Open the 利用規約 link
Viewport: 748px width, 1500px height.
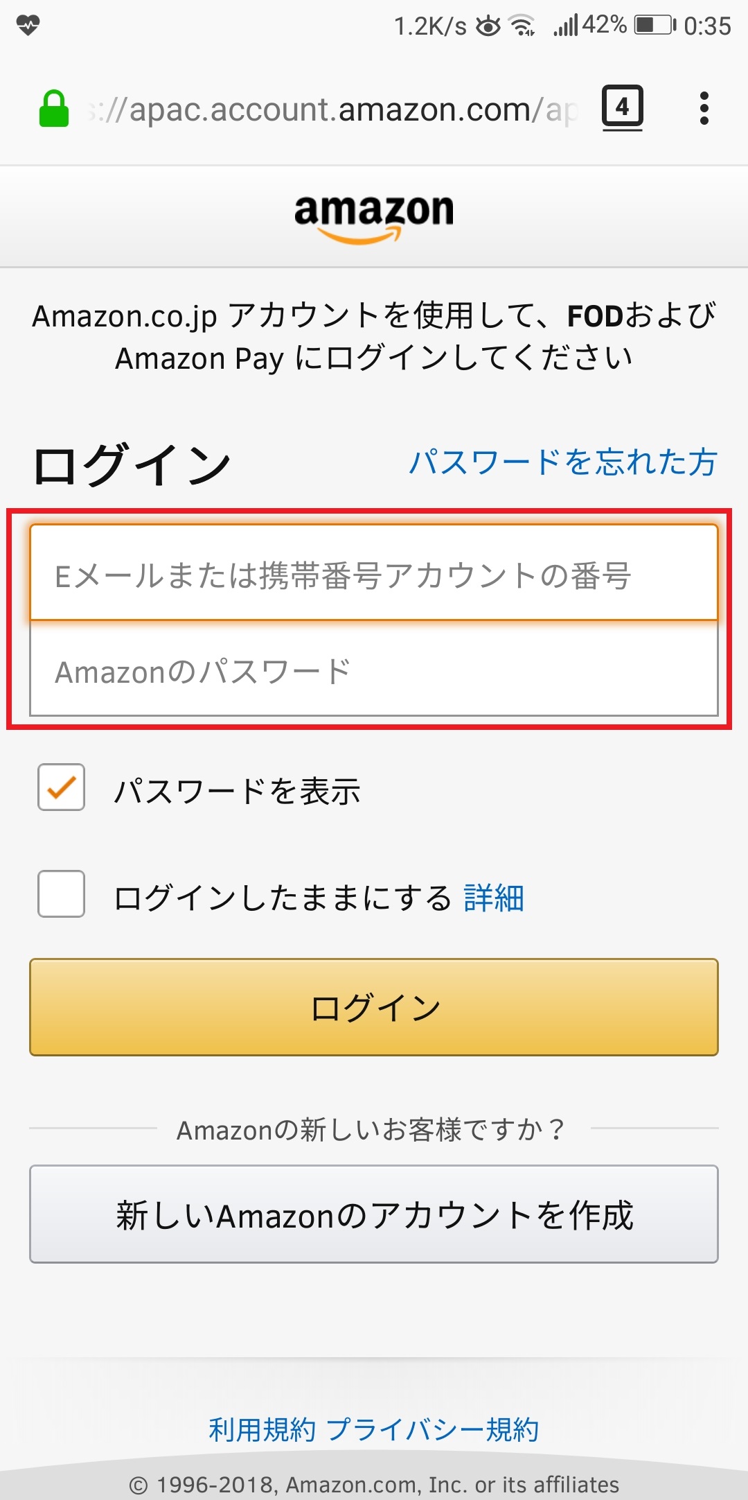[262, 1429]
